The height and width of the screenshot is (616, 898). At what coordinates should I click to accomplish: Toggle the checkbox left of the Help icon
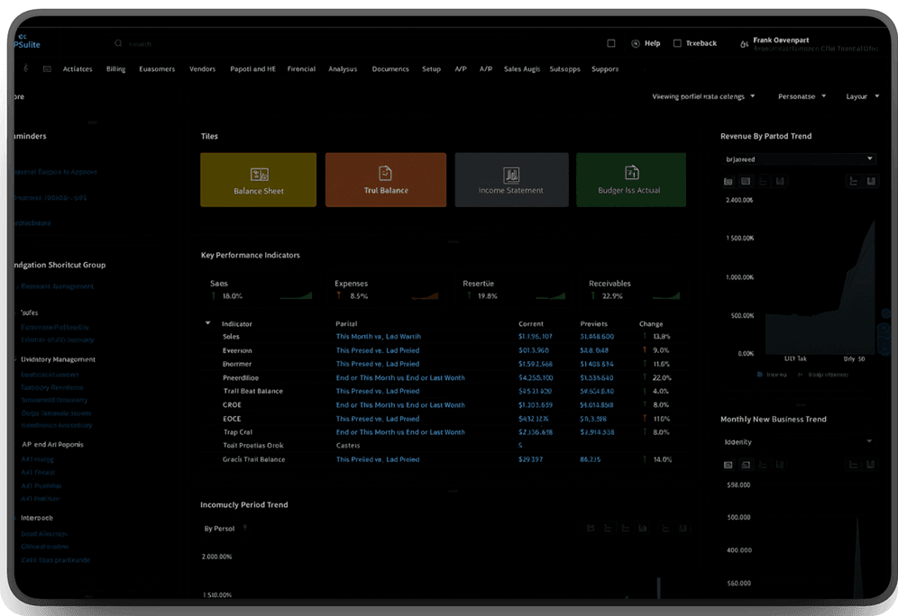pos(611,43)
